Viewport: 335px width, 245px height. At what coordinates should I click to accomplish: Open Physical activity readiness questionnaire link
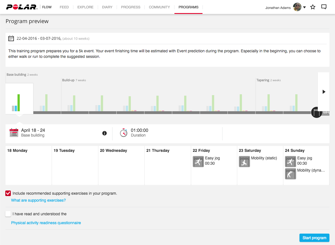pos(46,223)
